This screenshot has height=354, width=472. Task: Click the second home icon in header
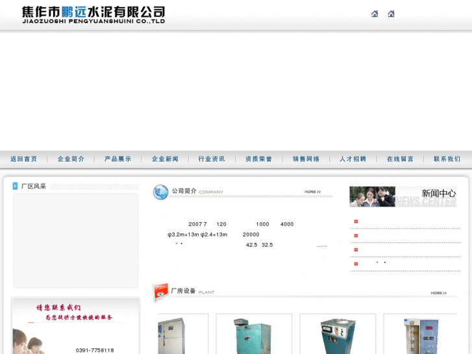391,14
